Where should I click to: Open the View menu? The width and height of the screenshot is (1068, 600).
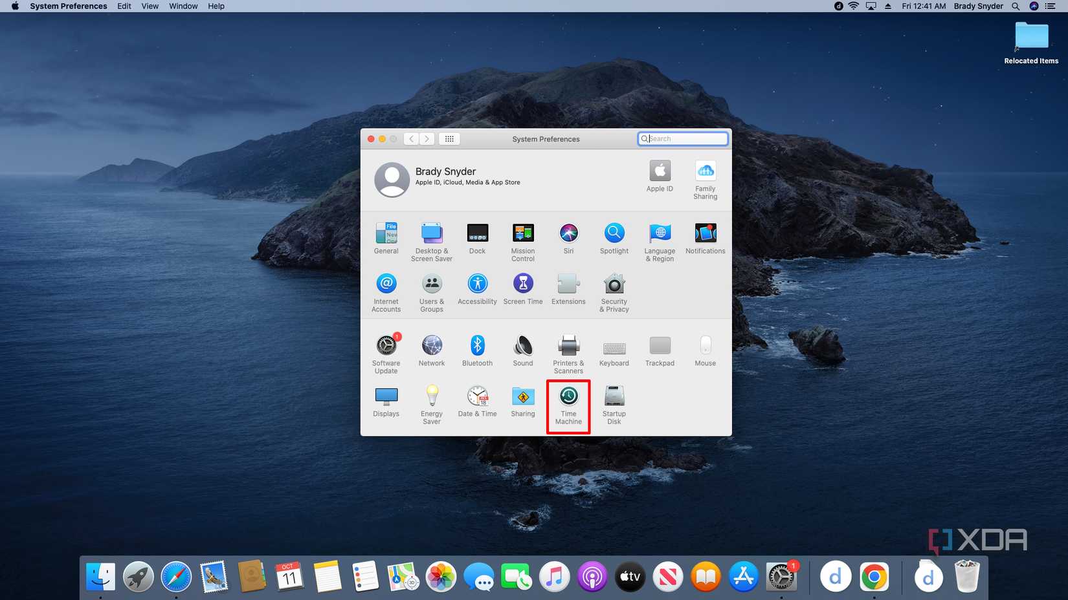150,6
